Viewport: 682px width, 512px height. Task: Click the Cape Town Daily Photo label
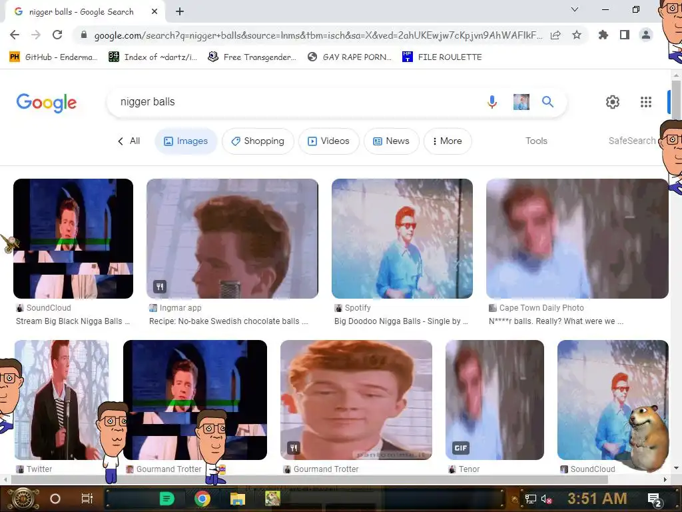click(x=541, y=308)
